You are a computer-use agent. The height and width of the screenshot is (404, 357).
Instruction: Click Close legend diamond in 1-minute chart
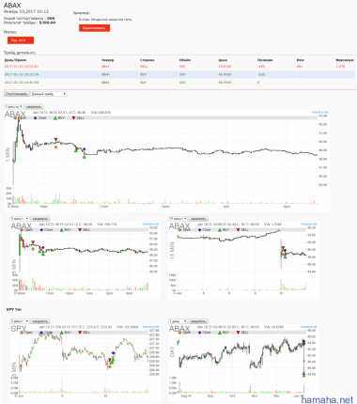coord(35,118)
